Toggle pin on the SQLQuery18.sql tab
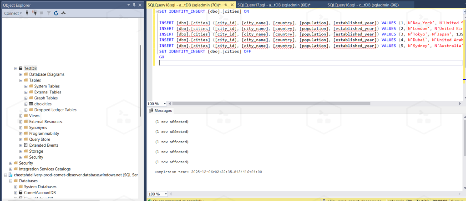 tap(225, 5)
